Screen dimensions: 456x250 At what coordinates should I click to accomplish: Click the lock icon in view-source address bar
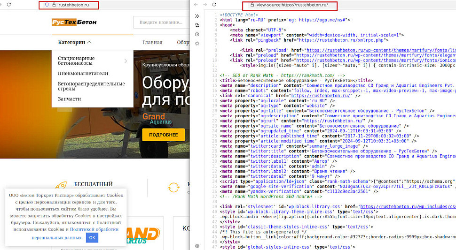pos(252,5)
